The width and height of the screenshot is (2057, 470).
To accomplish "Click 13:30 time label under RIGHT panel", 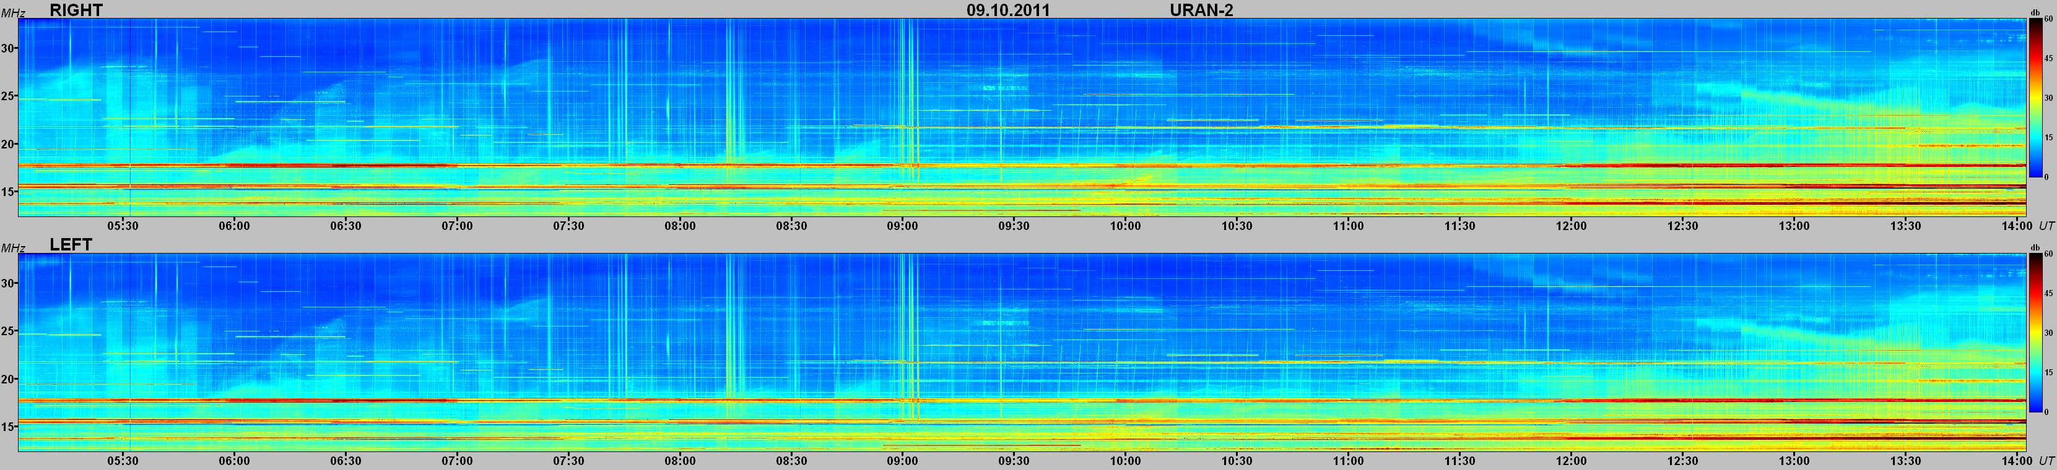I will tap(1905, 226).
